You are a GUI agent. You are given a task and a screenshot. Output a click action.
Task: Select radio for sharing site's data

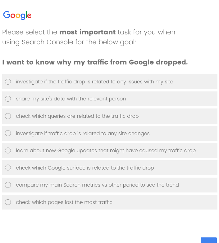click(x=8, y=99)
